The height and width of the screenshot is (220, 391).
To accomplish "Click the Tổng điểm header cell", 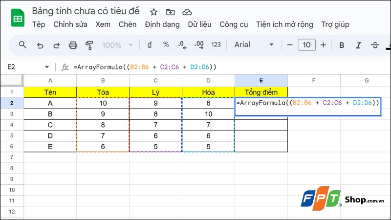I will (261, 92).
